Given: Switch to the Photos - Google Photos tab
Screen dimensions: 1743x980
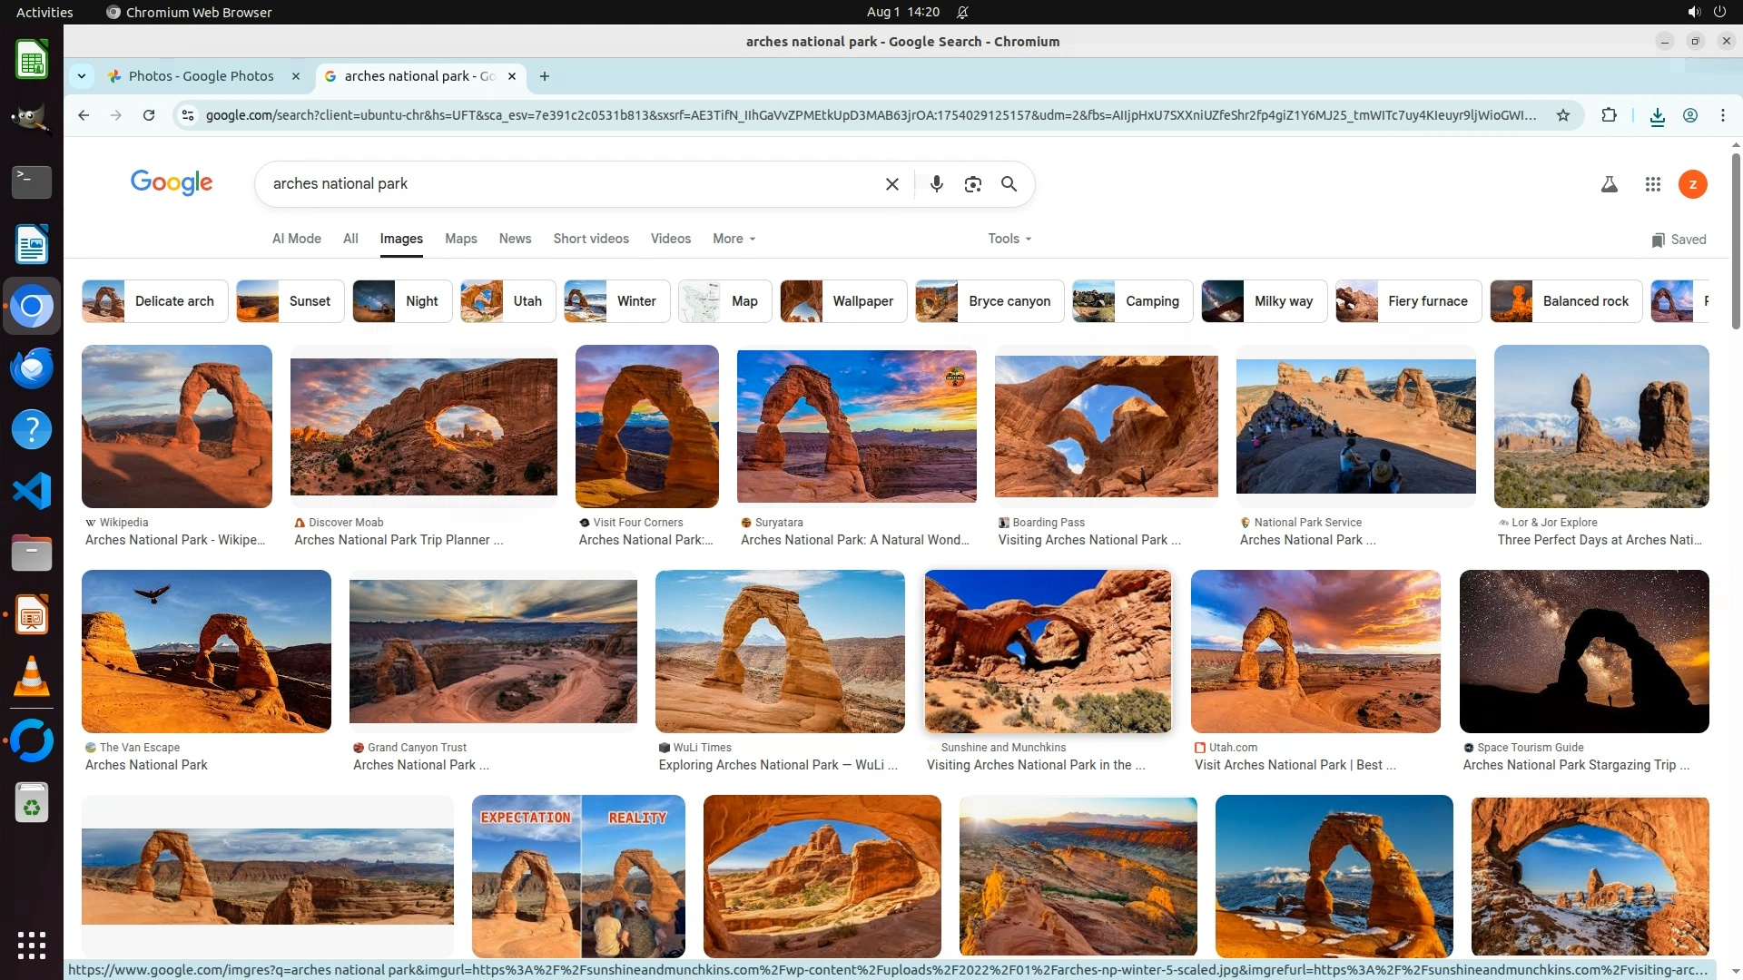Looking at the screenshot, I should coord(201,76).
